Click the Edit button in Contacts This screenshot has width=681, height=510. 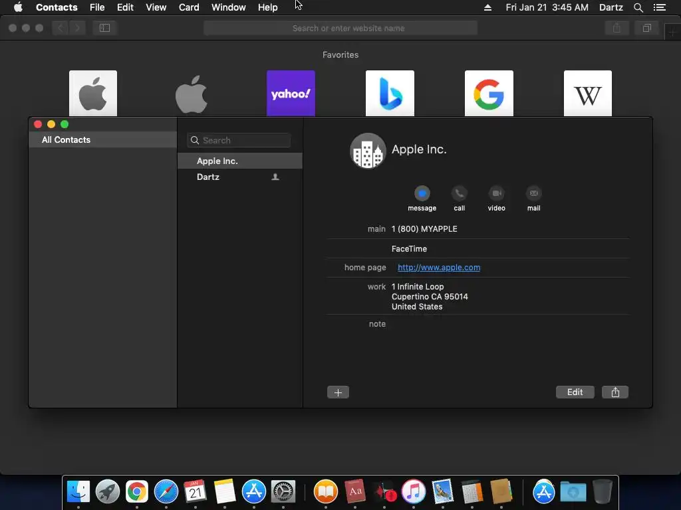tap(575, 392)
